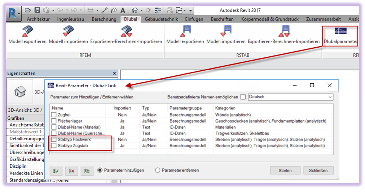Click the Dlubalparameter ribbon icon
Image resolution: width=365 pixels, height=194 pixels.
tap(340, 31)
